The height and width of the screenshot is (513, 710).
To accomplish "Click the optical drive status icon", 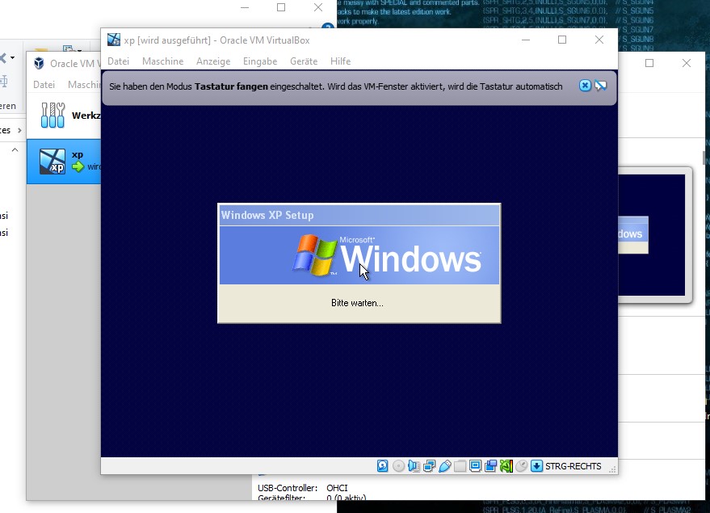I will (398, 466).
